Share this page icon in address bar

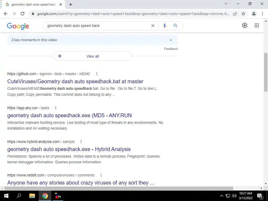click(x=235, y=14)
